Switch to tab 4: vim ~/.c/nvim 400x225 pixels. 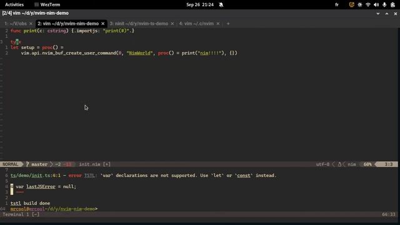pyautogui.click(x=196, y=24)
